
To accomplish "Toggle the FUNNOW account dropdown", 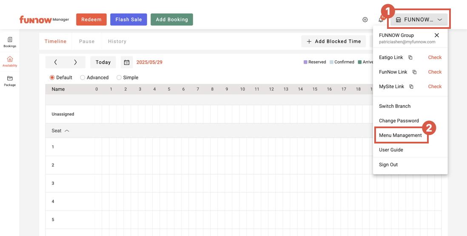I will pos(419,20).
